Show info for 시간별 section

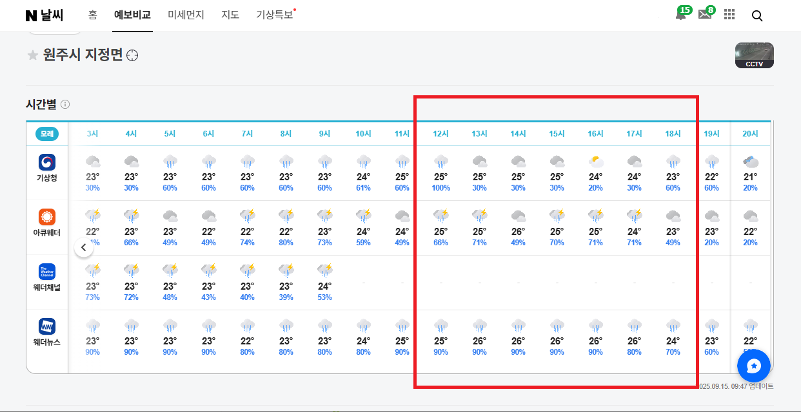[x=65, y=104]
